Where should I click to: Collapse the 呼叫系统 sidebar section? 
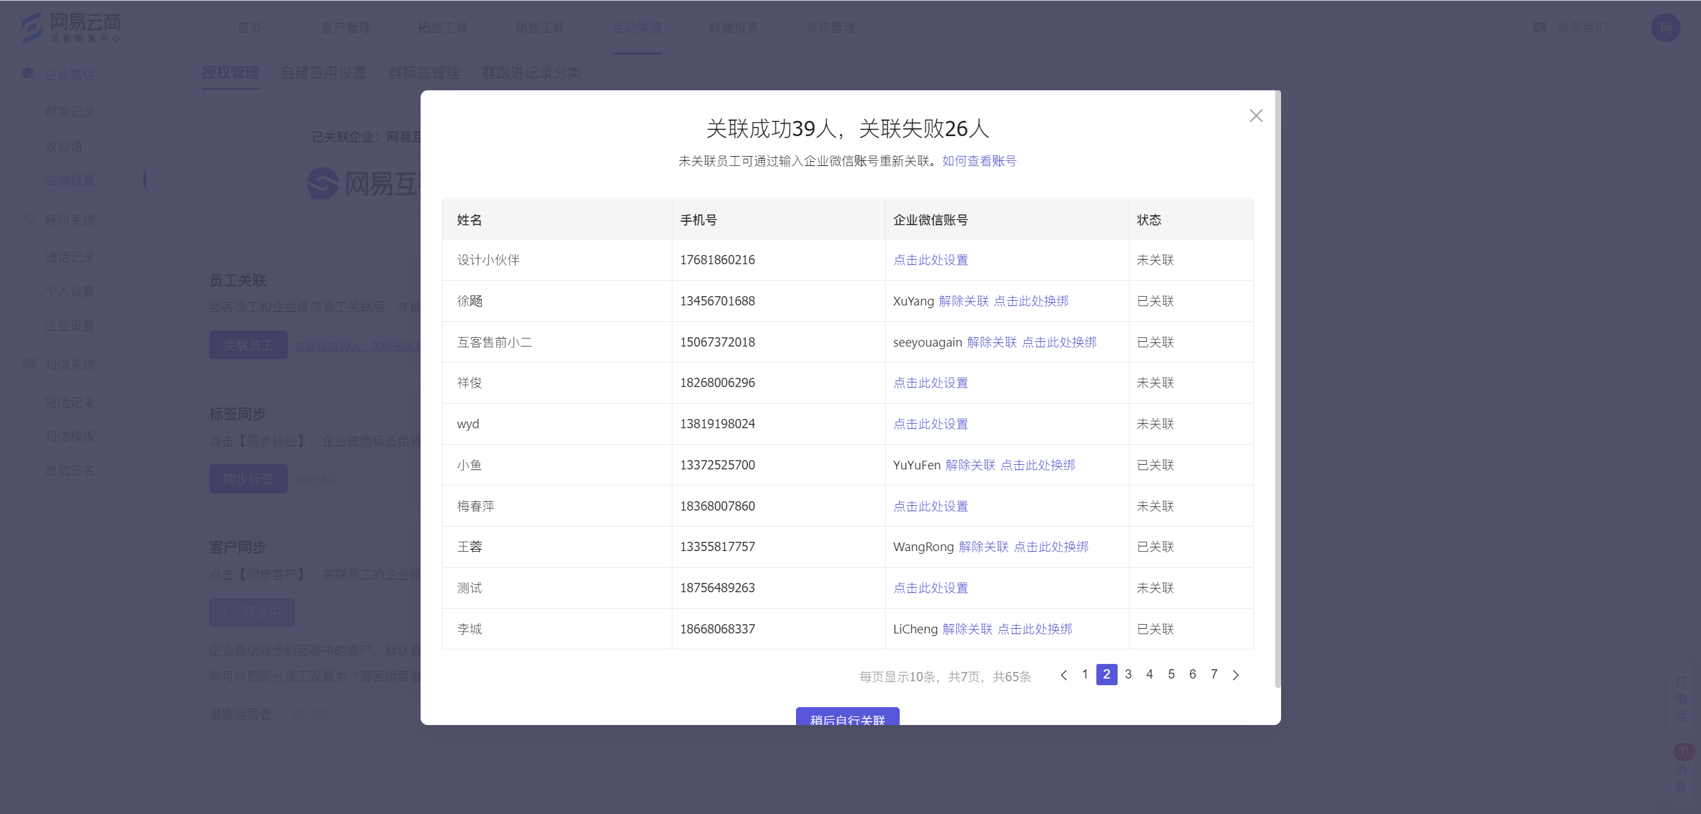point(141,220)
